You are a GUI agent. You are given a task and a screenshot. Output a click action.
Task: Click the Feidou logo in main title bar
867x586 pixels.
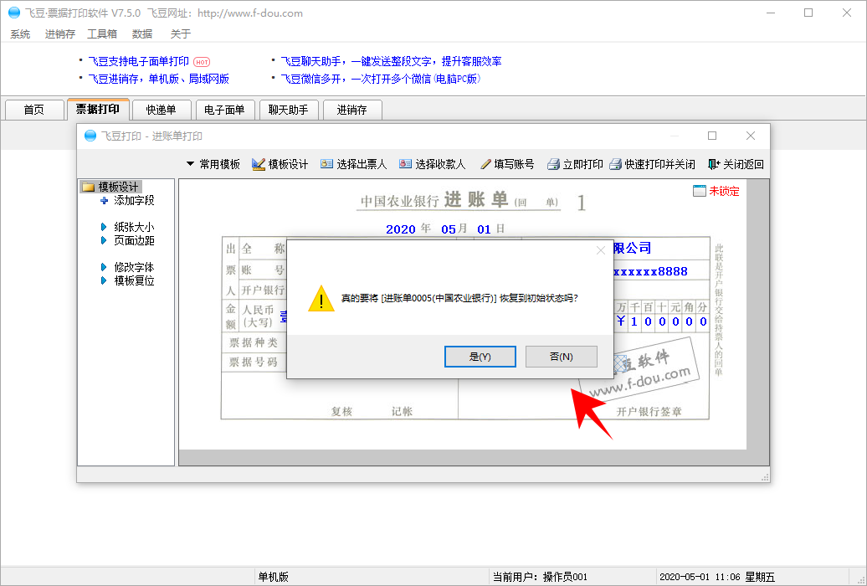click(14, 13)
